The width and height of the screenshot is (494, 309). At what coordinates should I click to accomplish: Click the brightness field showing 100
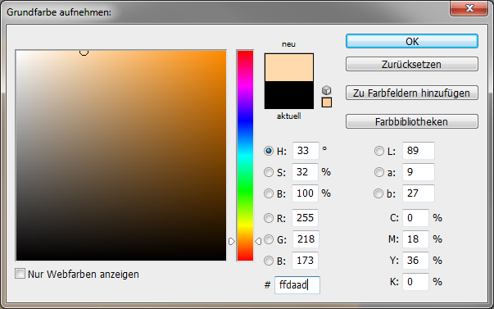(305, 193)
